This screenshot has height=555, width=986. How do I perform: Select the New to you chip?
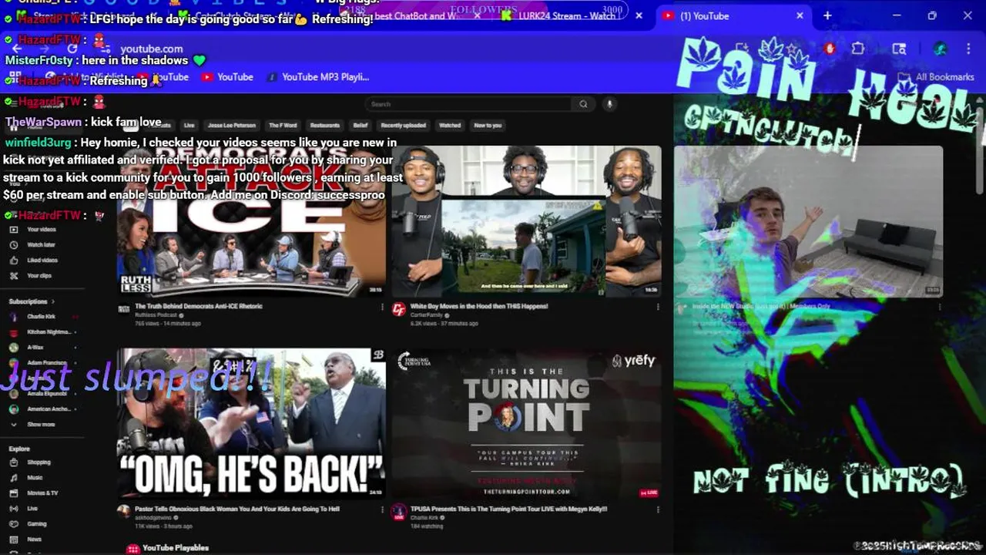(488, 125)
